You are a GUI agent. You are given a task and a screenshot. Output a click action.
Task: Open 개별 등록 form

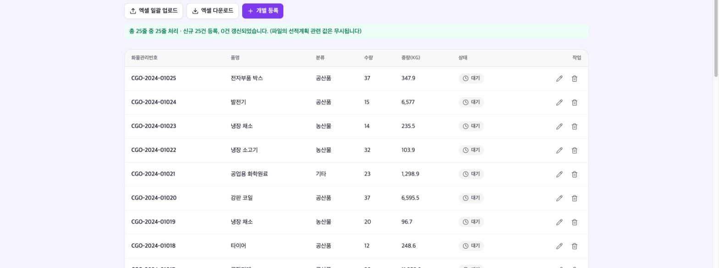(263, 11)
